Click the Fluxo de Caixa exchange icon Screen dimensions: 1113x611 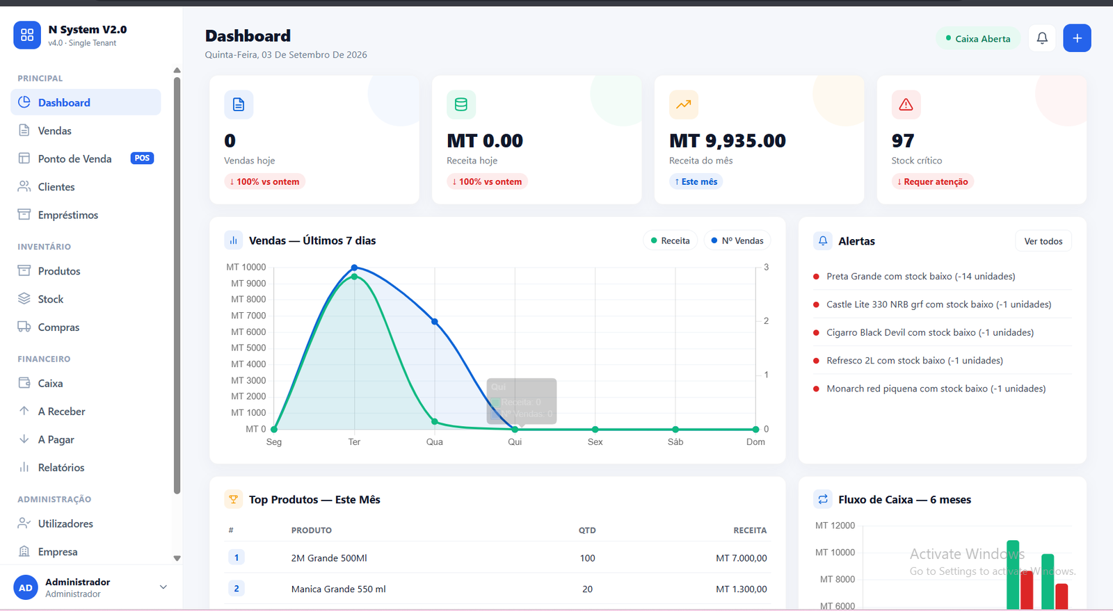pyautogui.click(x=823, y=499)
